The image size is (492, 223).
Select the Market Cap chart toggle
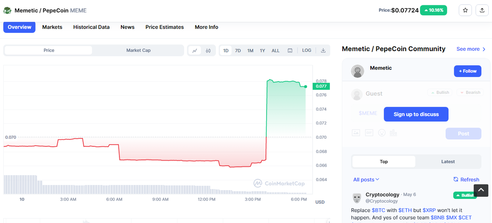point(138,50)
